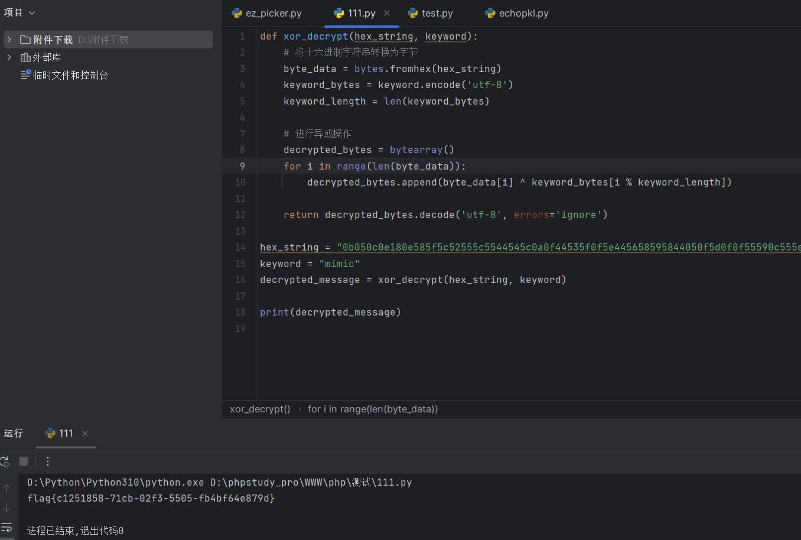Image resolution: width=801 pixels, height=540 pixels.
Task: Click line number 14 in the gutter
Action: [240, 247]
